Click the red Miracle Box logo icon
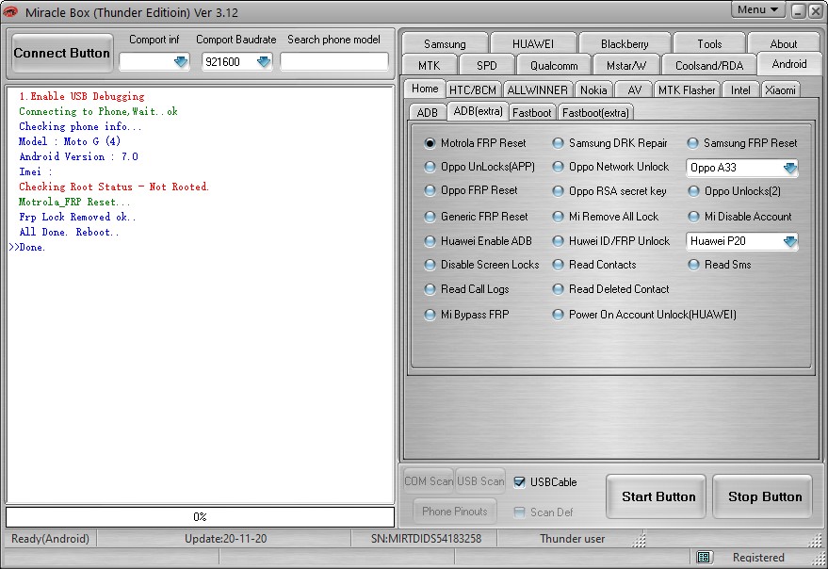828x569 pixels. click(x=10, y=11)
